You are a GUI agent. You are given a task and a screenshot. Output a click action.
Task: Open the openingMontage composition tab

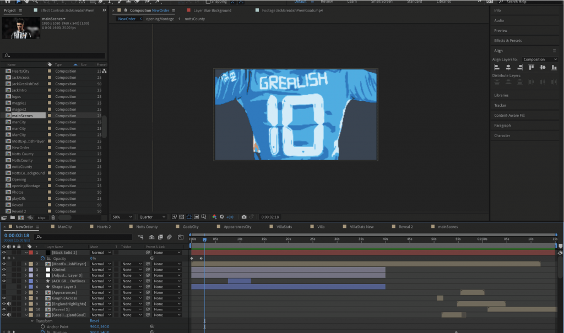[159, 18]
